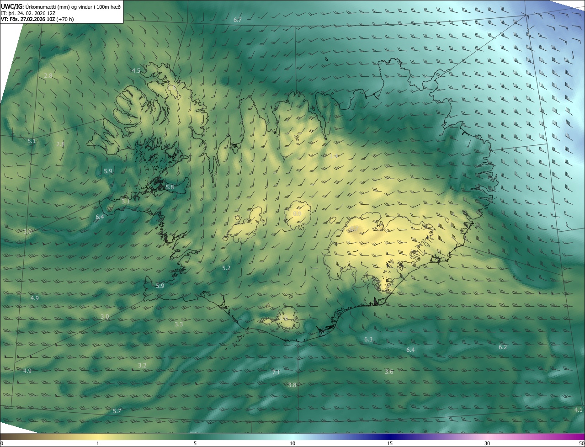Click the IT initial time line in header
585x447 pixels.
tap(28, 13)
